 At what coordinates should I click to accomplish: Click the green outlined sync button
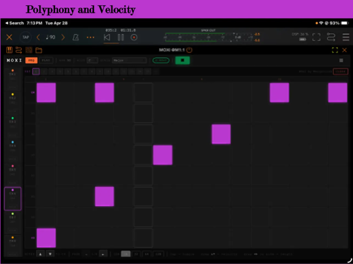161,60
